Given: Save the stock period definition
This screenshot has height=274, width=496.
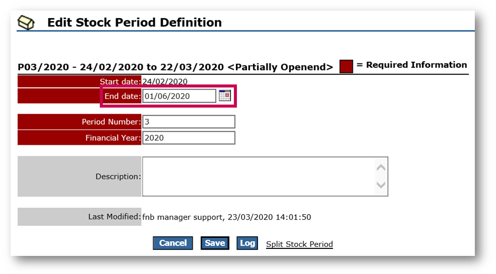Looking at the screenshot, I should [215, 243].
